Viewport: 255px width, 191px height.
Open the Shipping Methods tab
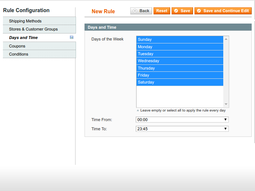25,21
